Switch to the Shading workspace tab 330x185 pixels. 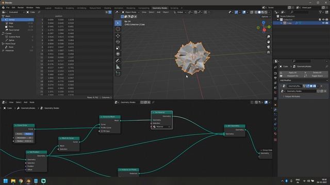(x=107, y=8)
